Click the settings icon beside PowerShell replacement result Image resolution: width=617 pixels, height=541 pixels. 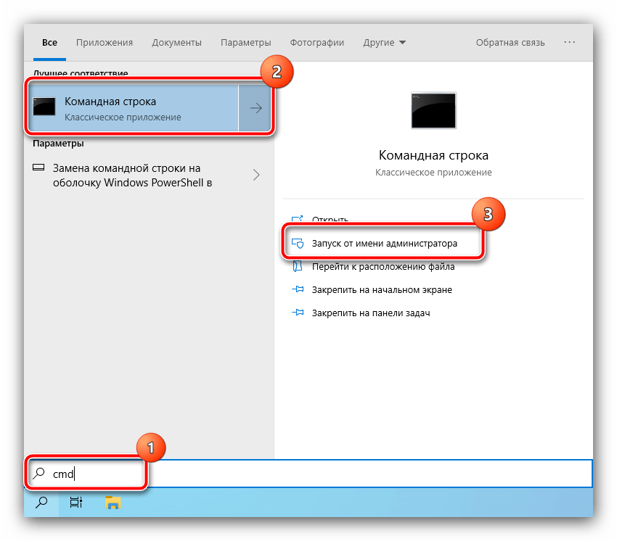(39, 168)
